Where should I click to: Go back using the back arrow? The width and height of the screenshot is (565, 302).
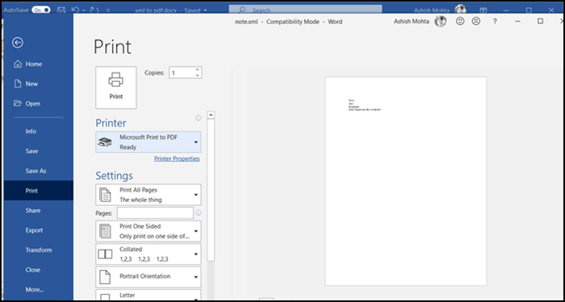(17, 43)
